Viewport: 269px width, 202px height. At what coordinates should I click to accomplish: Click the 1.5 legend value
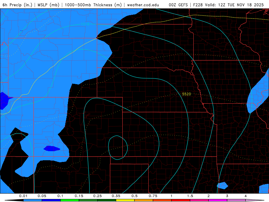coord(190,196)
